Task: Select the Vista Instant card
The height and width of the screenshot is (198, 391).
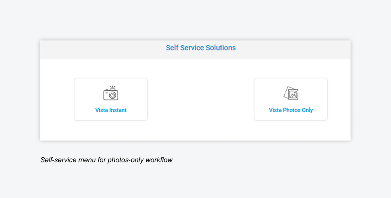Action: (111, 99)
